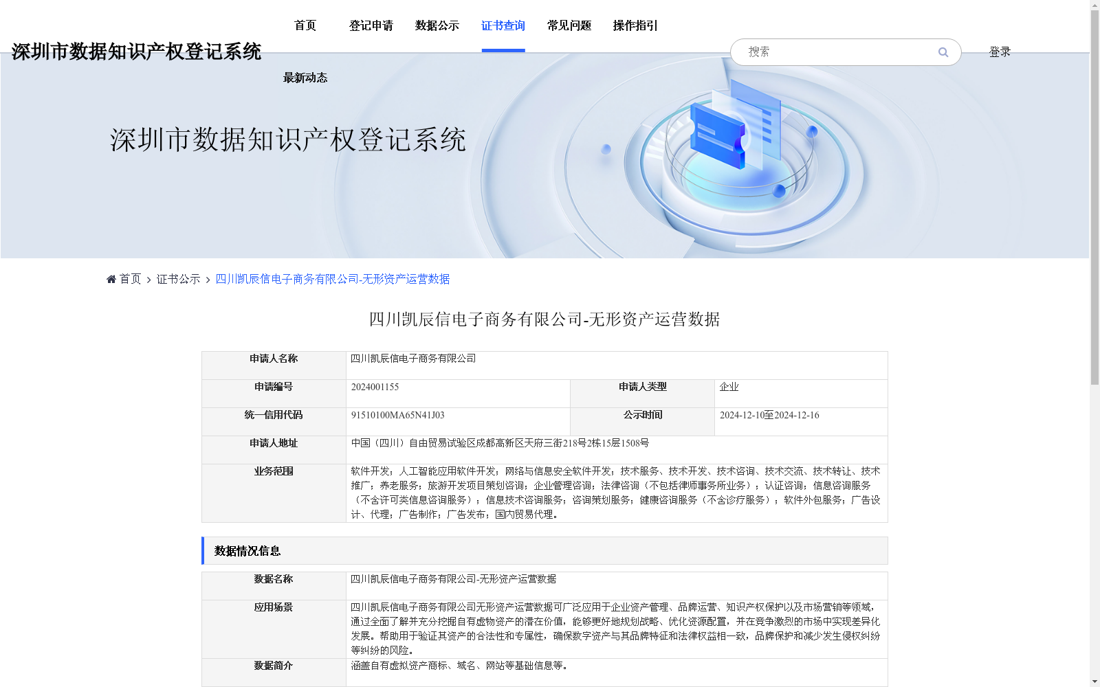The image size is (1100, 687).
Task: Select the 证书查询 nav tab
Action: (503, 25)
